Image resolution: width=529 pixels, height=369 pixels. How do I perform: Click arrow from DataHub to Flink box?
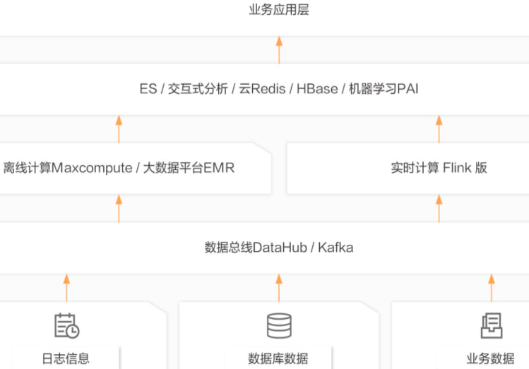pos(439,209)
